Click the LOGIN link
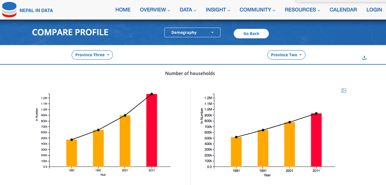Screen dimensions: 386x185 [374, 10]
